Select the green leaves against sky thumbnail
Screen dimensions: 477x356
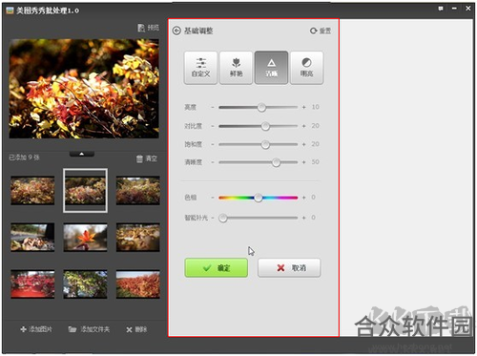pos(85,284)
